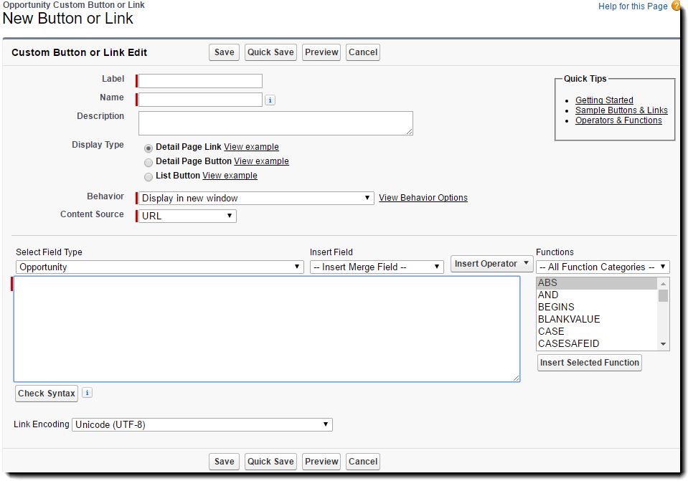This screenshot has height=481, width=688.
Task: Select BLANKVALUE in the functions list
Action: 597,319
